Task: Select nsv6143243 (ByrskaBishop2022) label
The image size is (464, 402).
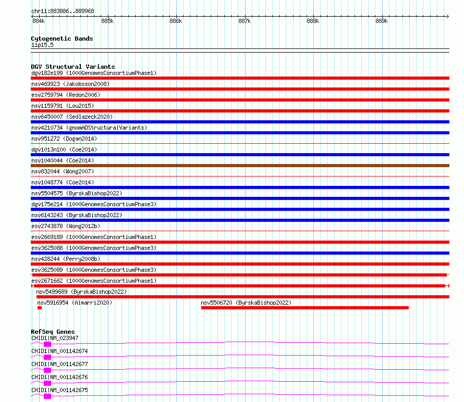Action: [77, 215]
